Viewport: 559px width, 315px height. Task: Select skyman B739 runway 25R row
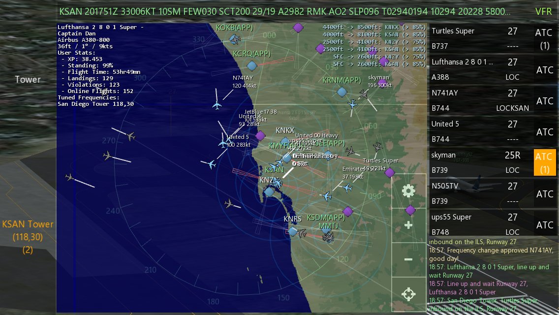[x=480, y=163]
